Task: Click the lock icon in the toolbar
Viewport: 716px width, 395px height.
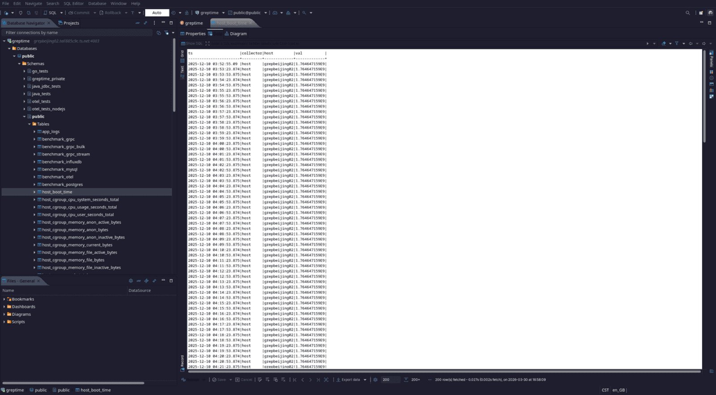Action: point(187,13)
